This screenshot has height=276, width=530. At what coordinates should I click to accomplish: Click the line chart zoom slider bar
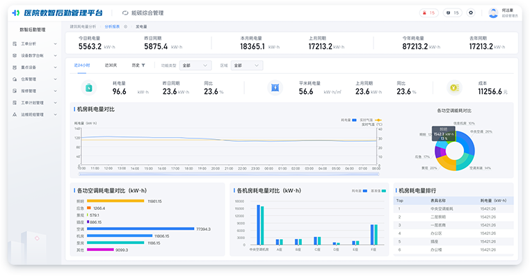pos(229,174)
